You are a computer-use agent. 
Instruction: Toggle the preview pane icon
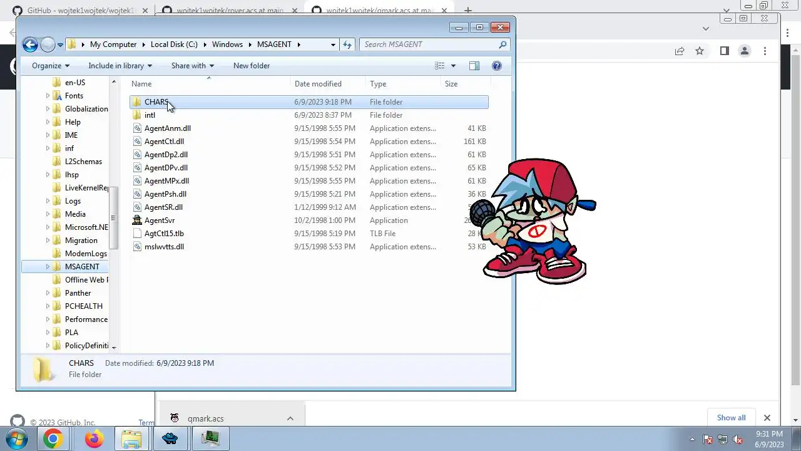(474, 66)
